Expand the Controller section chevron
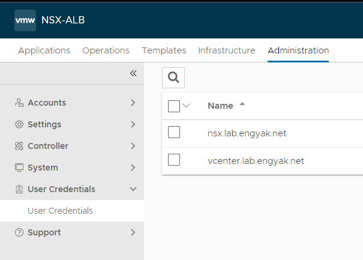Screen dimensions: 363x260 click(x=133, y=146)
